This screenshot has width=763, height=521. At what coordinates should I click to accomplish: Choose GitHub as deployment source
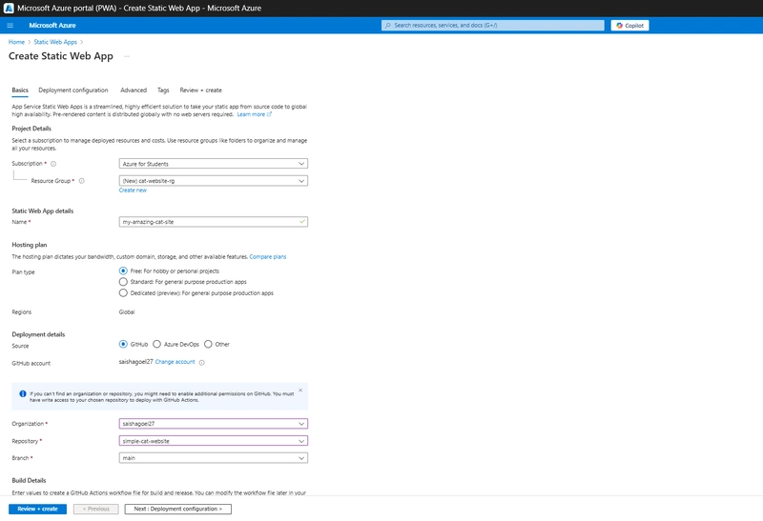tap(123, 344)
